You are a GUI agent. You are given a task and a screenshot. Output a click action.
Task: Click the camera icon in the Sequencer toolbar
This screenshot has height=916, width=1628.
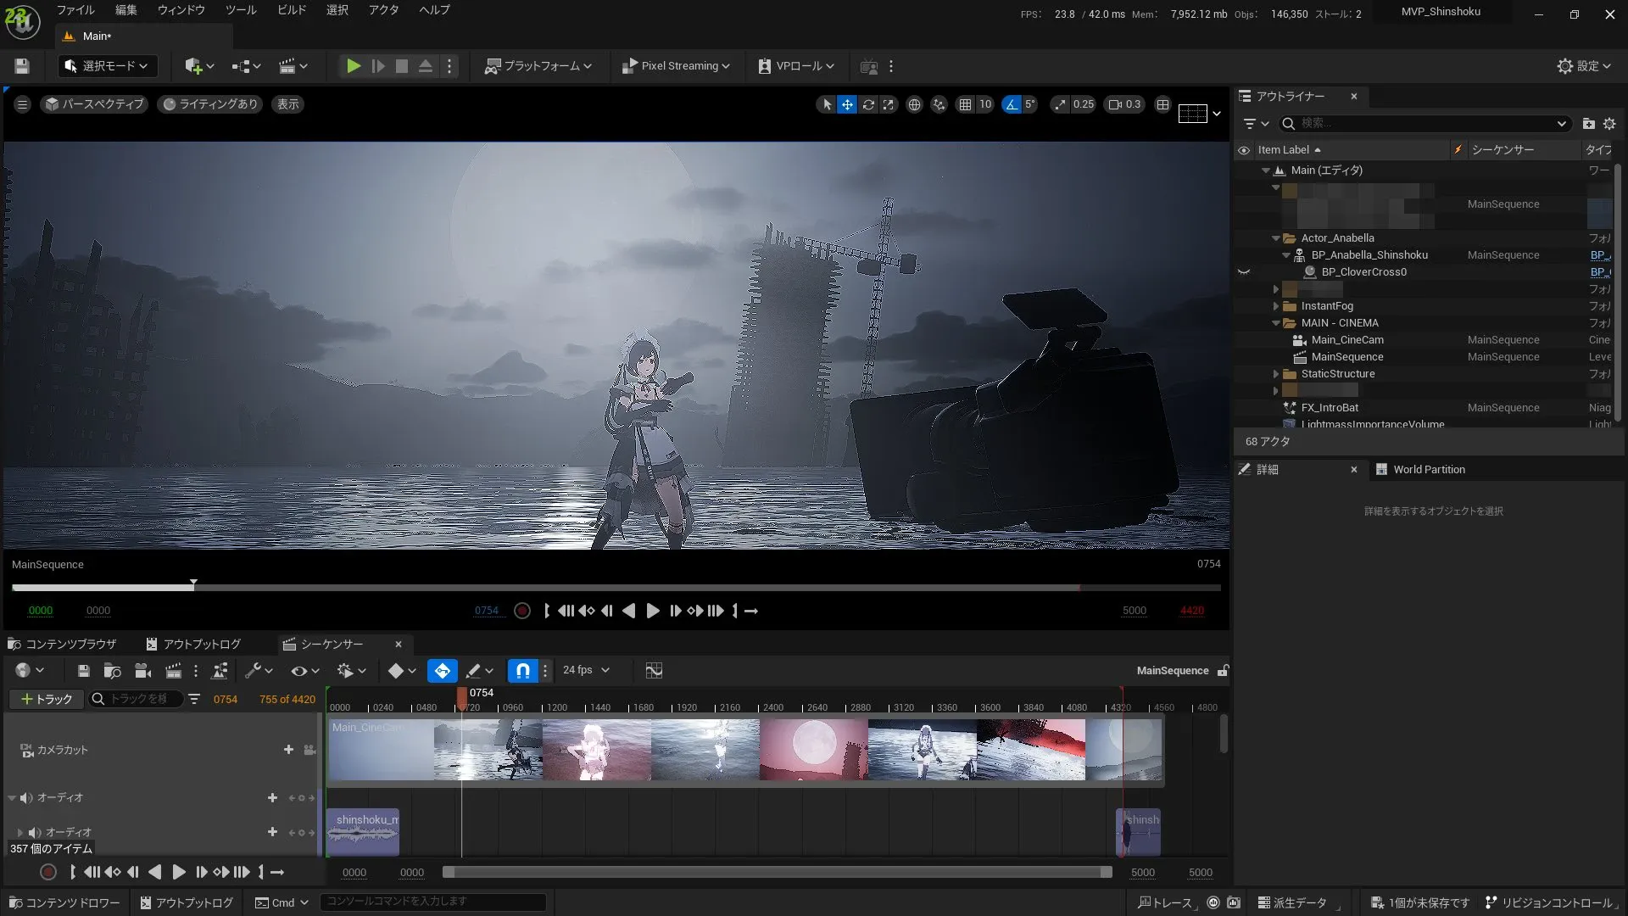142,670
